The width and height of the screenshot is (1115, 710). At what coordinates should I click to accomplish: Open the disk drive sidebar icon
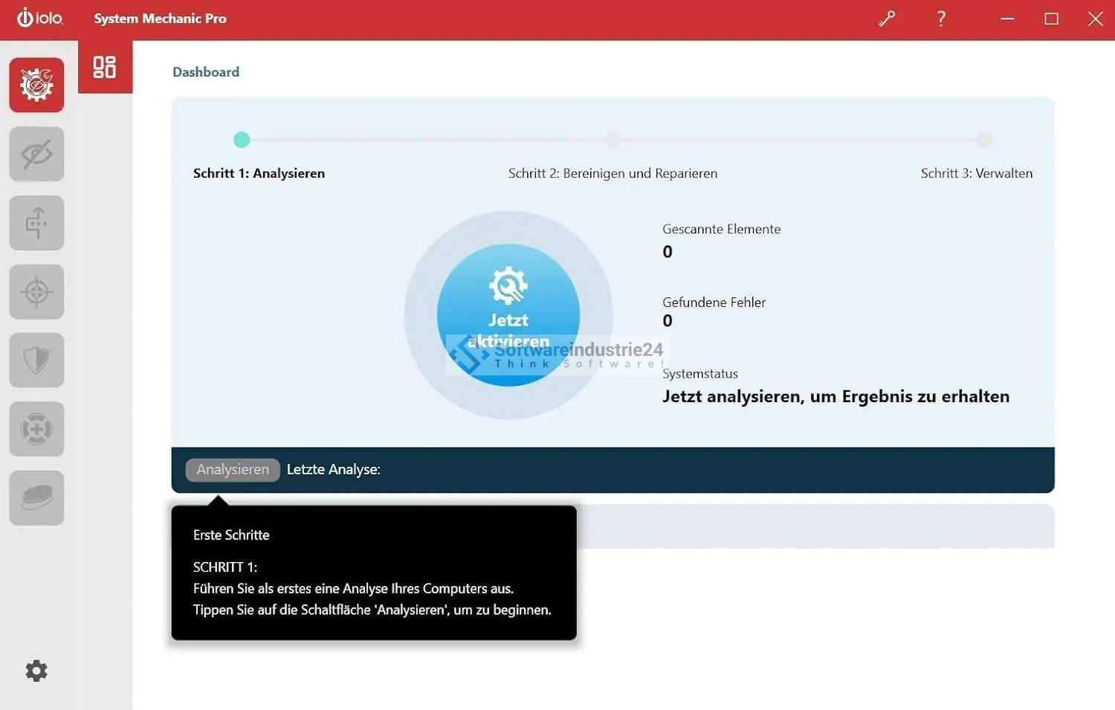36,498
